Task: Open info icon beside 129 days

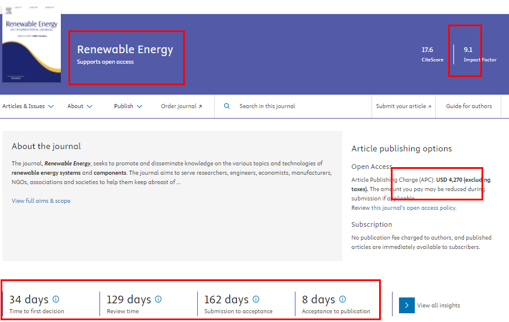Action: 158,299
